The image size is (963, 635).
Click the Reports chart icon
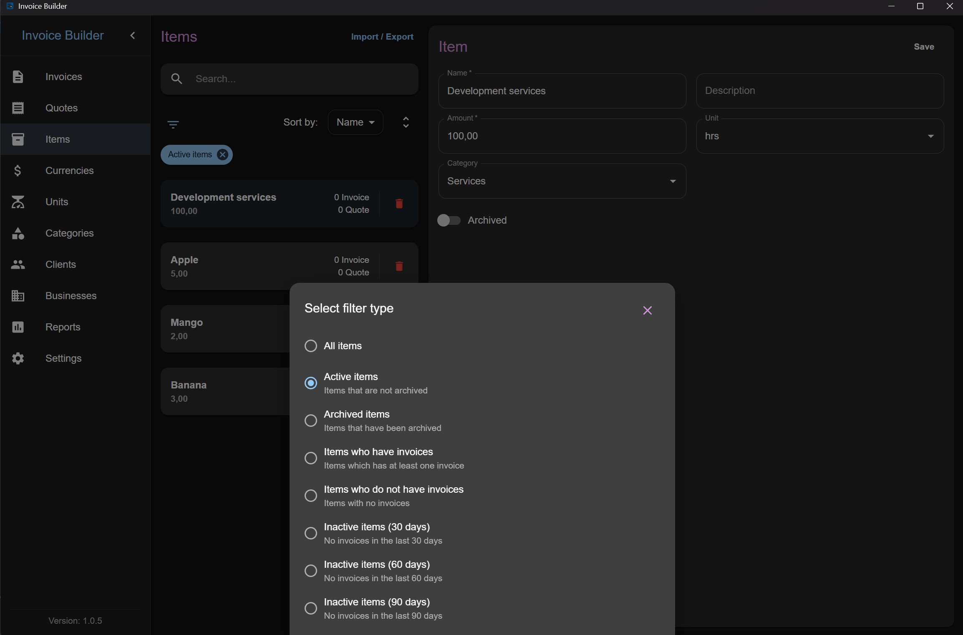coord(18,327)
